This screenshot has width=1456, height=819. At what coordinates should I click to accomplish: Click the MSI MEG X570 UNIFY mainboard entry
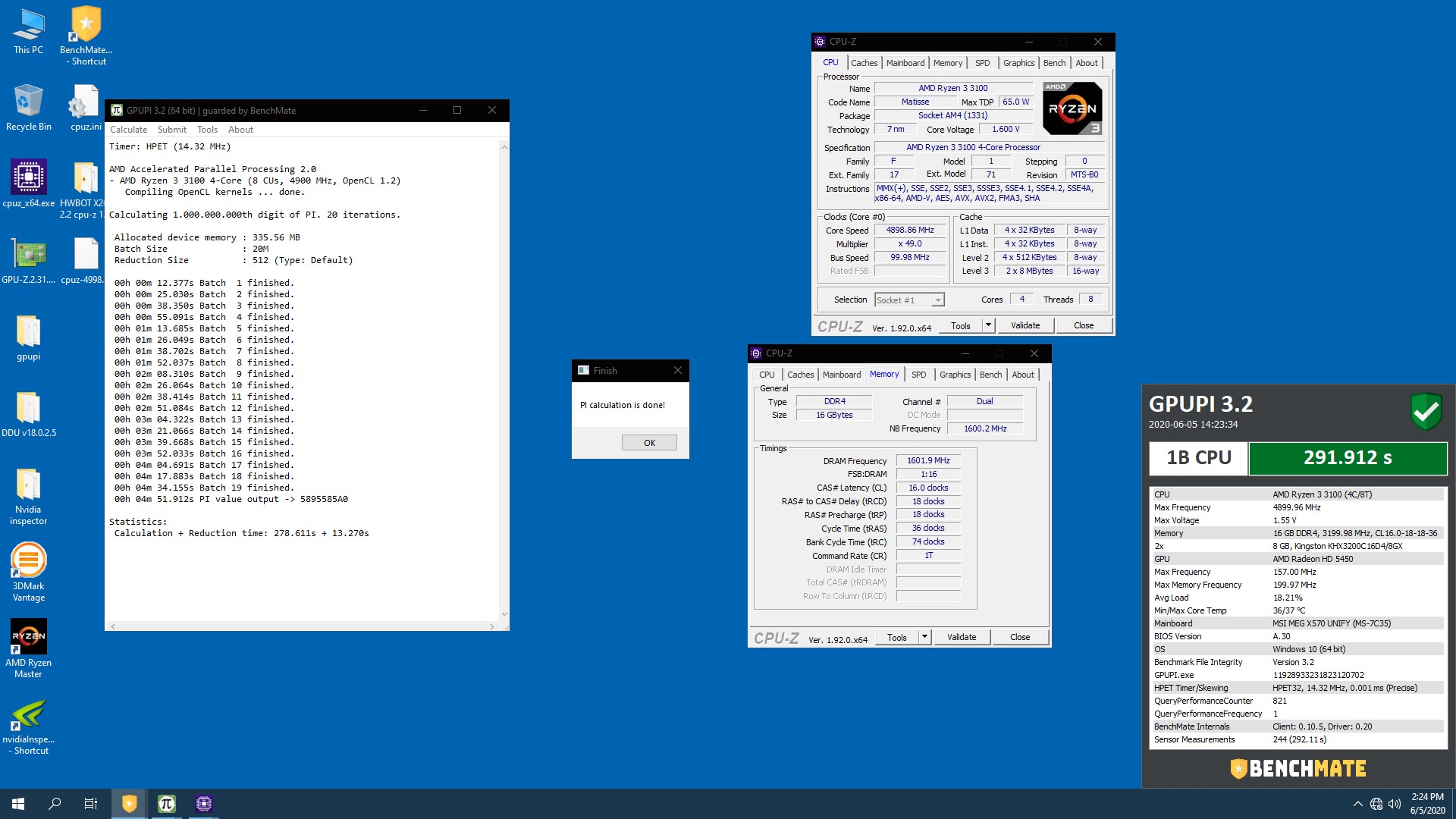[1298, 623]
